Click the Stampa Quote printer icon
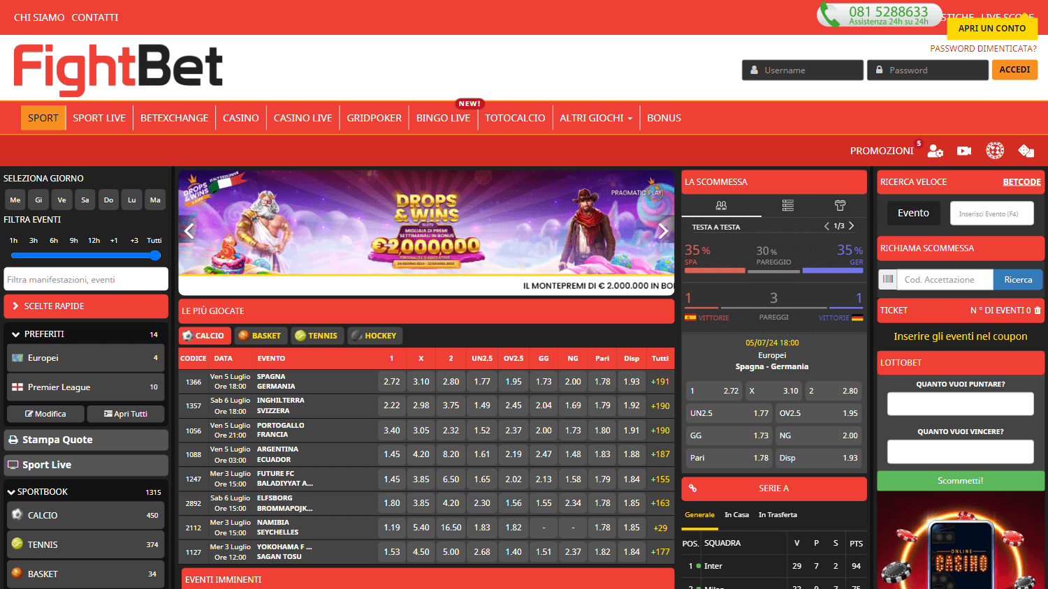This screenshot has height=589, width=1048. [x=13, y=440]
